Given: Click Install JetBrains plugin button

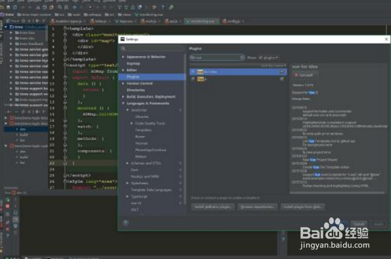Looking at the screenshot, I should (213, 207).
